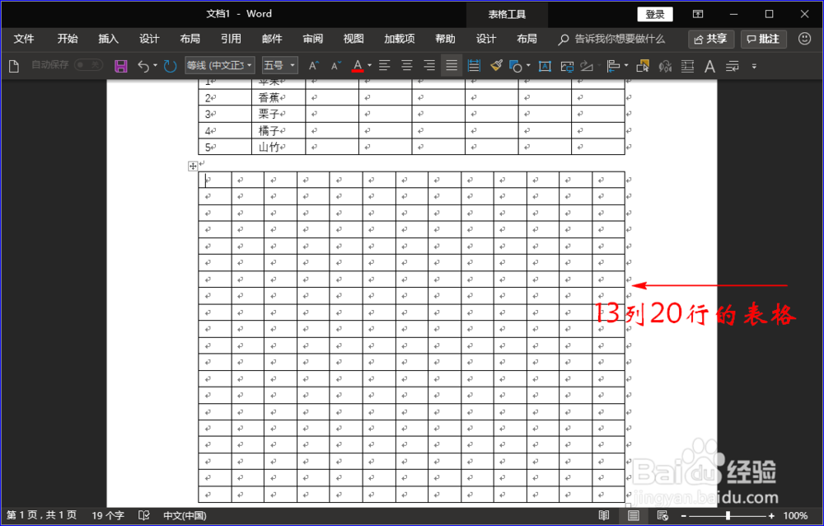Open the table tools 设计 tab
Image resolution: width=824 pixels, height=526 pixels.
[486, 39]
